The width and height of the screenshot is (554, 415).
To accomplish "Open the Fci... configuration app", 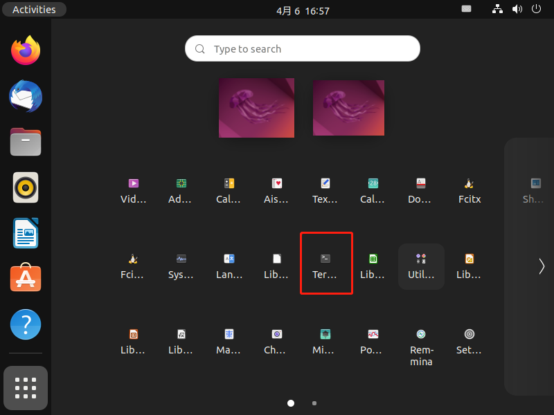I will tap(133, 259).
